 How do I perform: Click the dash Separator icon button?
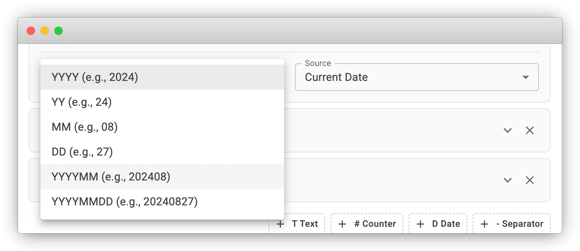[511, 224]
